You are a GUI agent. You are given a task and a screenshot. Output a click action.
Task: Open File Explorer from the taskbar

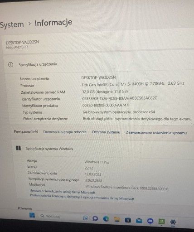pyautogui.click(x=117, y=220)
